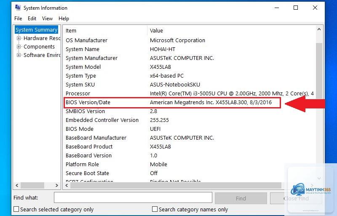Image resolution: width=337 pixels, height=216 pixels.
Task: Expand the Hardware Resources node
Action: tap(19, 38)
